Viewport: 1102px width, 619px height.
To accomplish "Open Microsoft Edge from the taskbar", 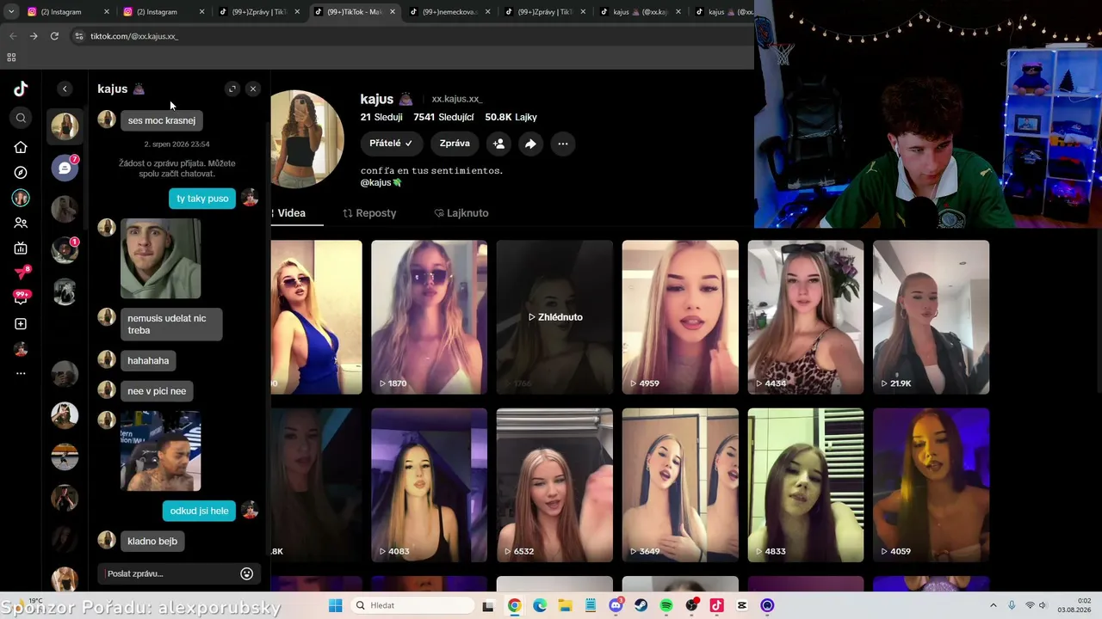I will 540,605.
